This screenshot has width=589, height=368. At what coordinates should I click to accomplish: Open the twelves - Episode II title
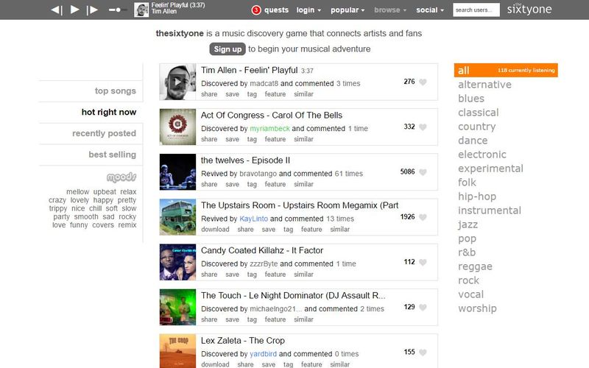point(245,160)
